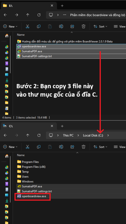126x224 pixels.
Task: Click 'Phần mềm đọc boardview' breadcrumb
Action: (x=98, y=15)
